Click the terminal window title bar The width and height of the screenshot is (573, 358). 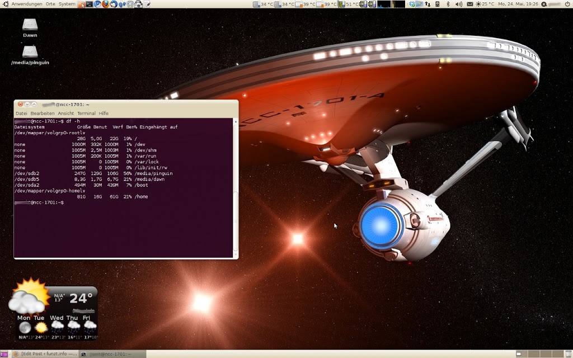(x=126, y=104)
